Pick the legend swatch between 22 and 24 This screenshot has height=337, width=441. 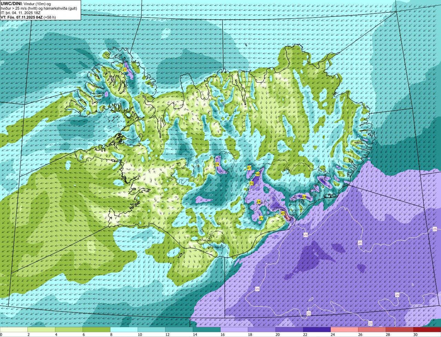[x=317, y=330]
